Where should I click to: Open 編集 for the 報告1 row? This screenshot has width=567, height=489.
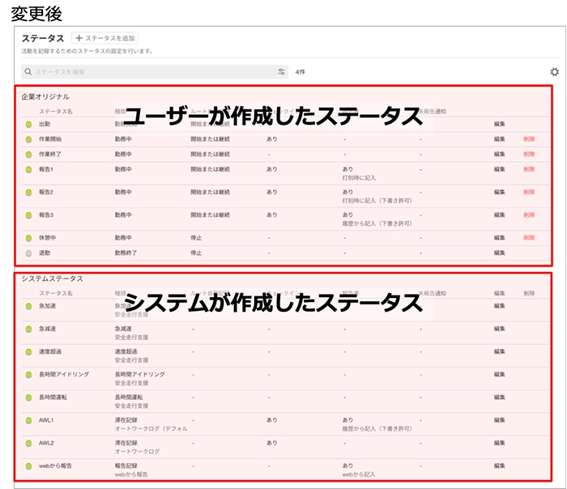click(x=500, y=169)
